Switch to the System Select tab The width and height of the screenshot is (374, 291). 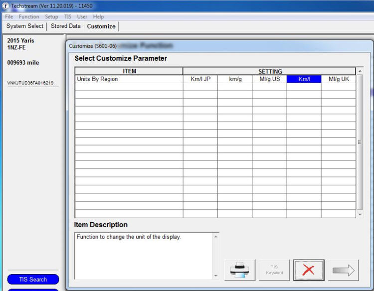[25, 26]
